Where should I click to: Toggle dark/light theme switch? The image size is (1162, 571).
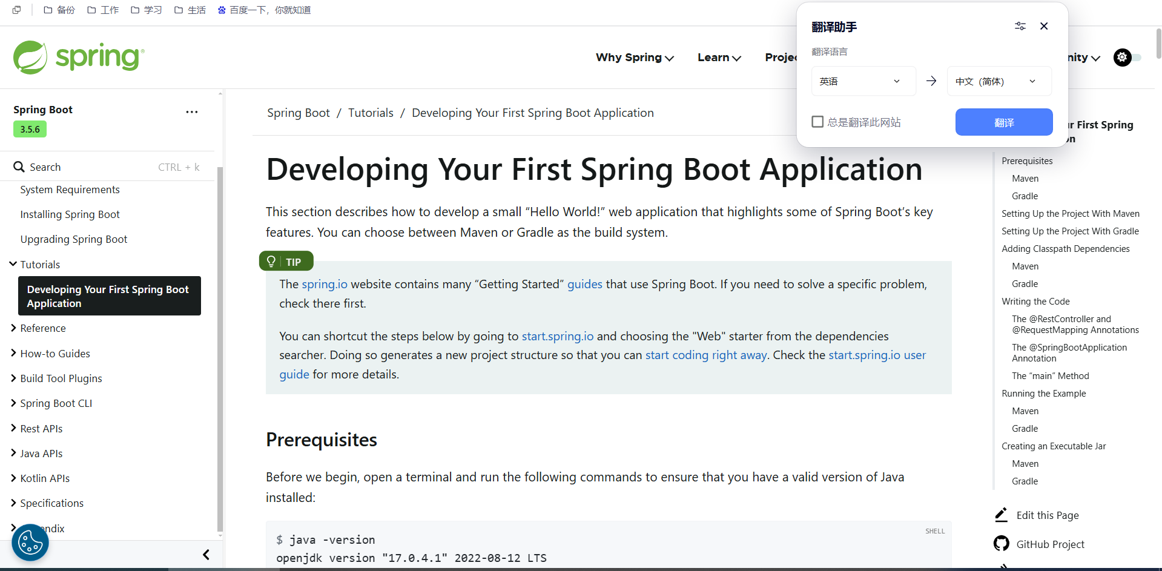point(1127,58)
